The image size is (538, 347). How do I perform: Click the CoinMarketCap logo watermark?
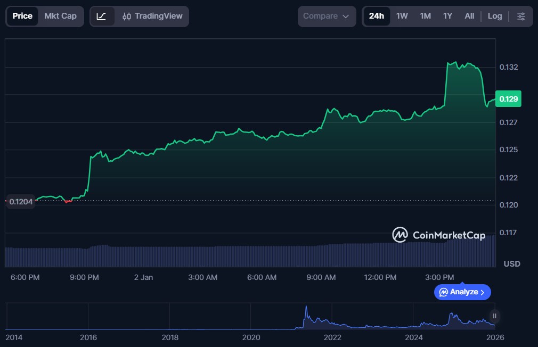[438, 235]
